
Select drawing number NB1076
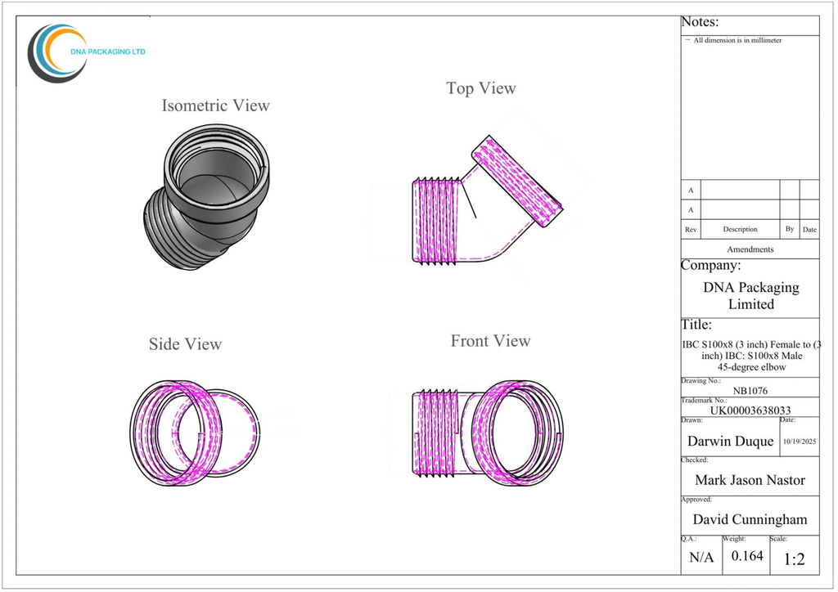click(x=750, y=391)
